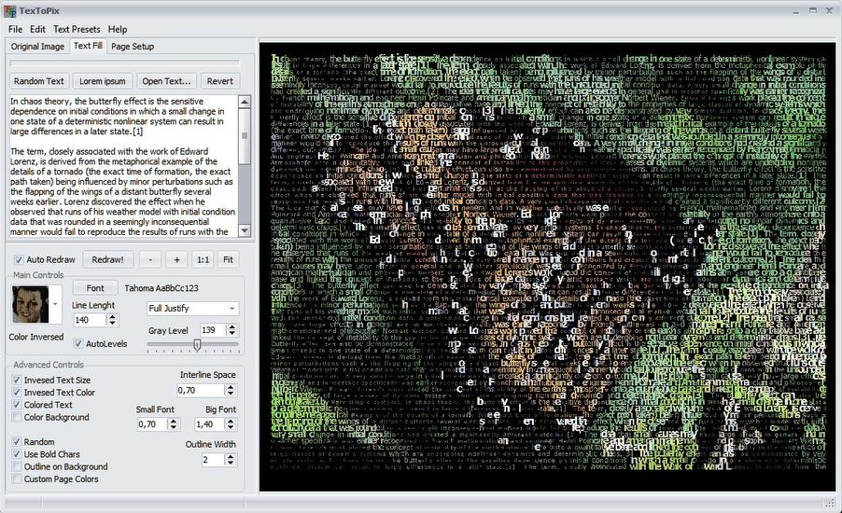
Task: Open the Help menu
Action: coord(118,29)
